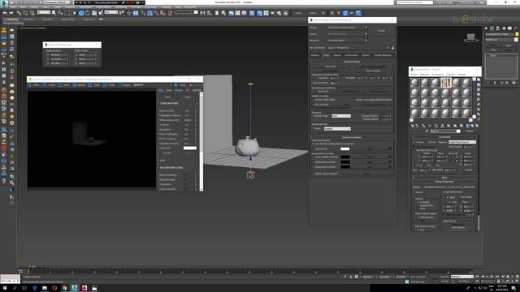Activate the Select and Link tool

pyautogui.click(x=19, y=13)
